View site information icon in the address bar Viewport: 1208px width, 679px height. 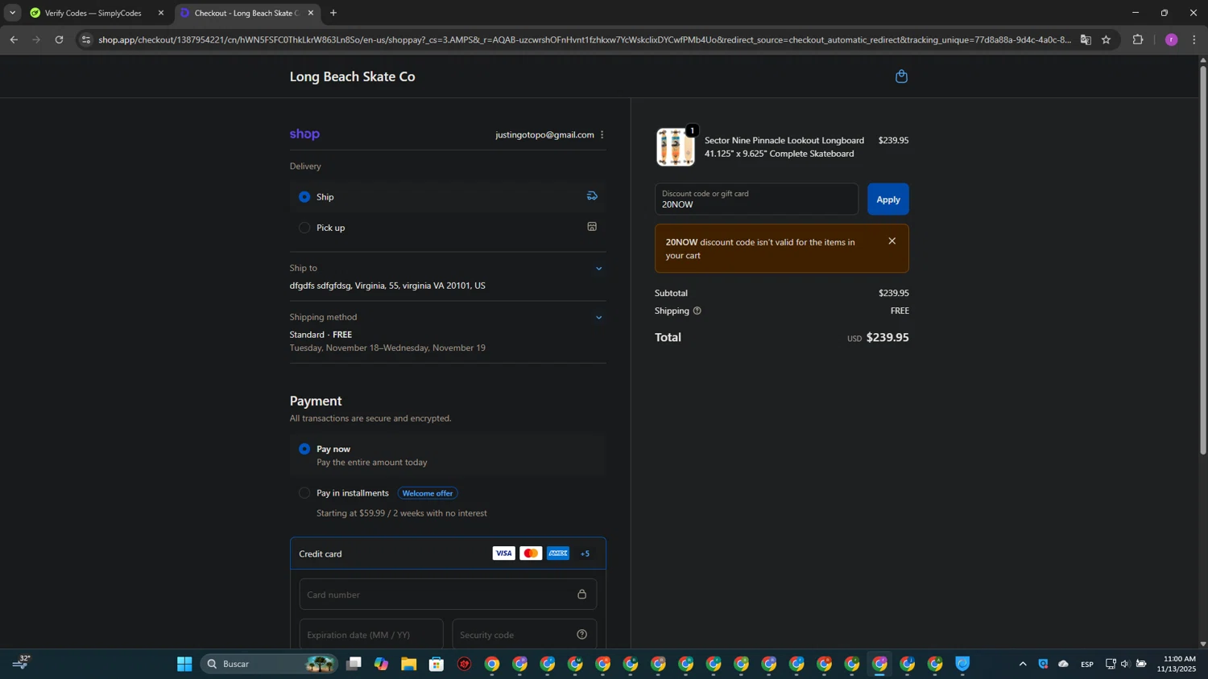click(86, 39)
